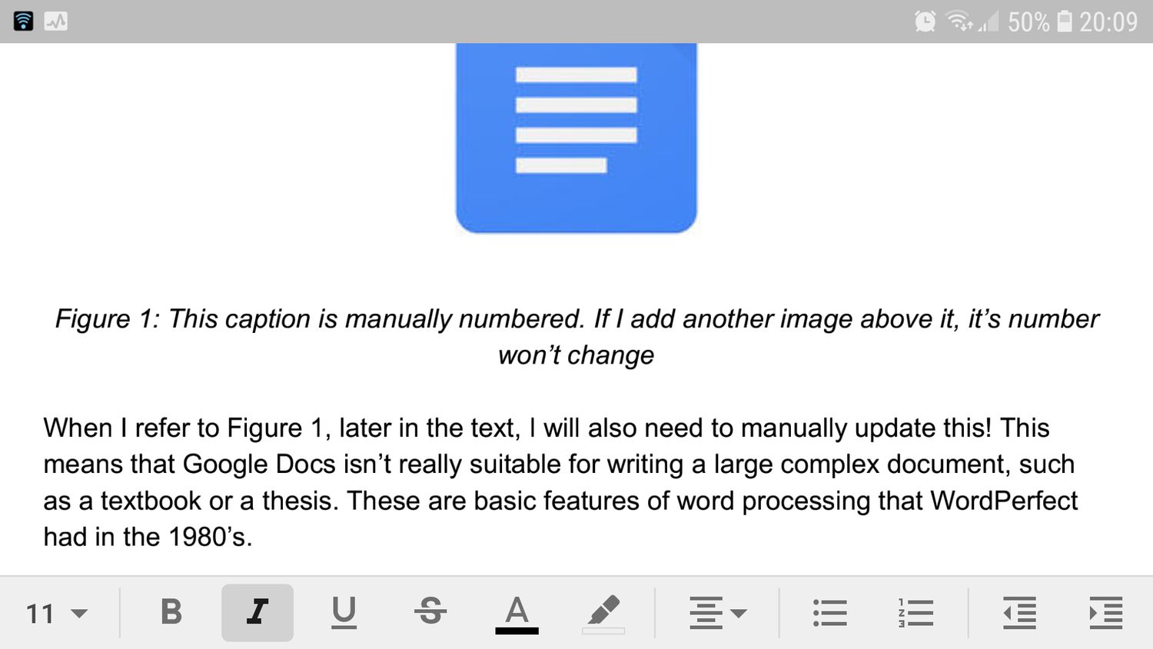Image resolution: width=1153 pixels, height=649 pixels.
Task: Click the text "had in the 1980's."
Action: [x=148, y=537]
